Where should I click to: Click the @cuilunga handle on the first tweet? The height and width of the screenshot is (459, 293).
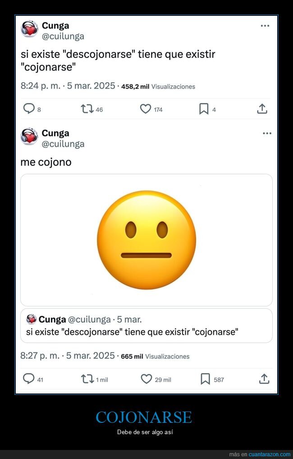63,37
